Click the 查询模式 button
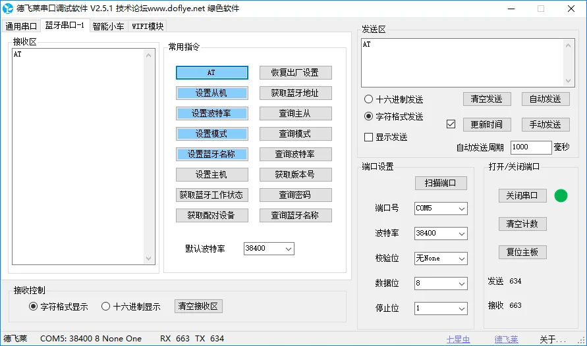This screenshot has width=587, height=346. coord(295,134)
